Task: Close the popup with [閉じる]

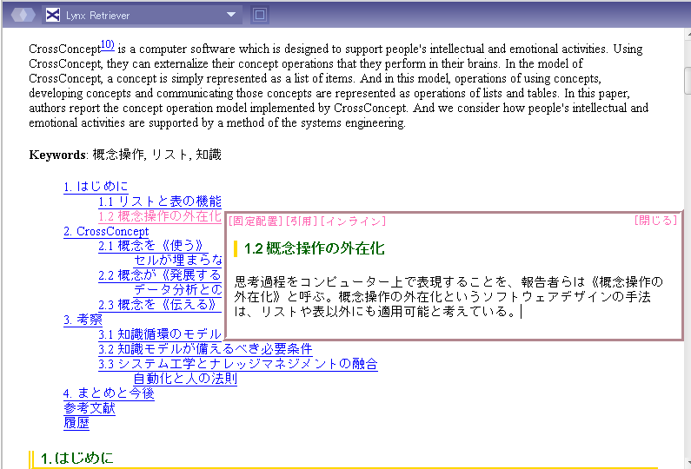Action: click(x=655, y=221)
